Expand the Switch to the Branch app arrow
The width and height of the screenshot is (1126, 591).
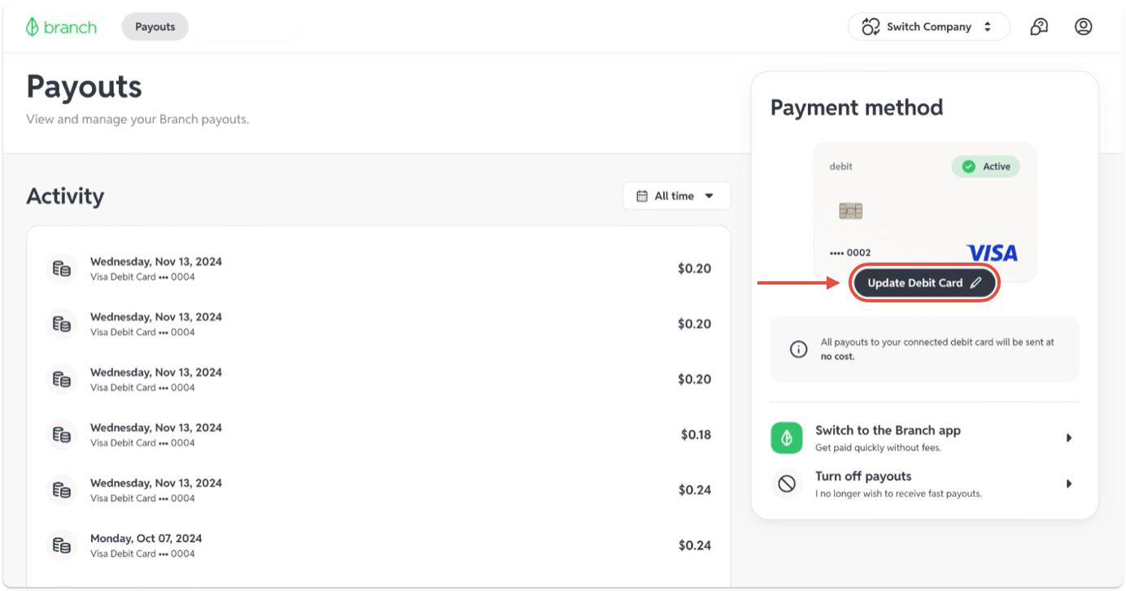pos(1069,438)
